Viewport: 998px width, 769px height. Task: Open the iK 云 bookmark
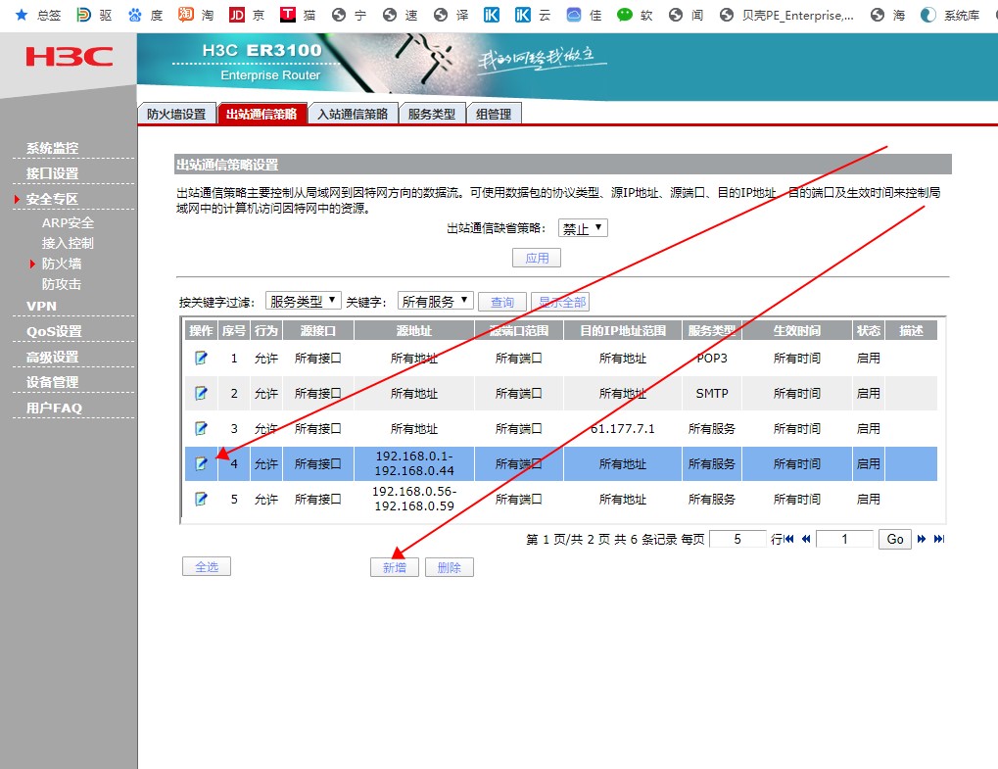point(533,15)
